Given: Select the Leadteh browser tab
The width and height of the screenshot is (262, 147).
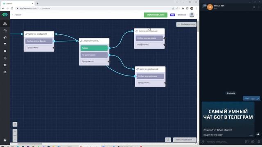Looking at the screenshot, I should coord(18,3).
